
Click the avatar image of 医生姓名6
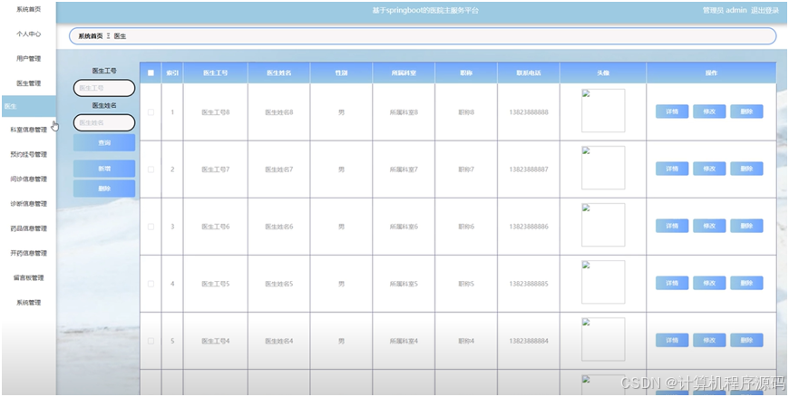point(603,225)
